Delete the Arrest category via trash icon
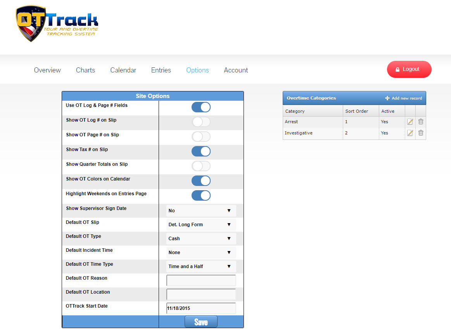The height and width of the screenshot is (332, 451). (421, 122)
